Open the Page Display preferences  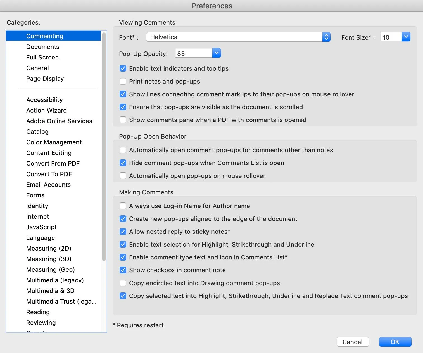[45, 78]
